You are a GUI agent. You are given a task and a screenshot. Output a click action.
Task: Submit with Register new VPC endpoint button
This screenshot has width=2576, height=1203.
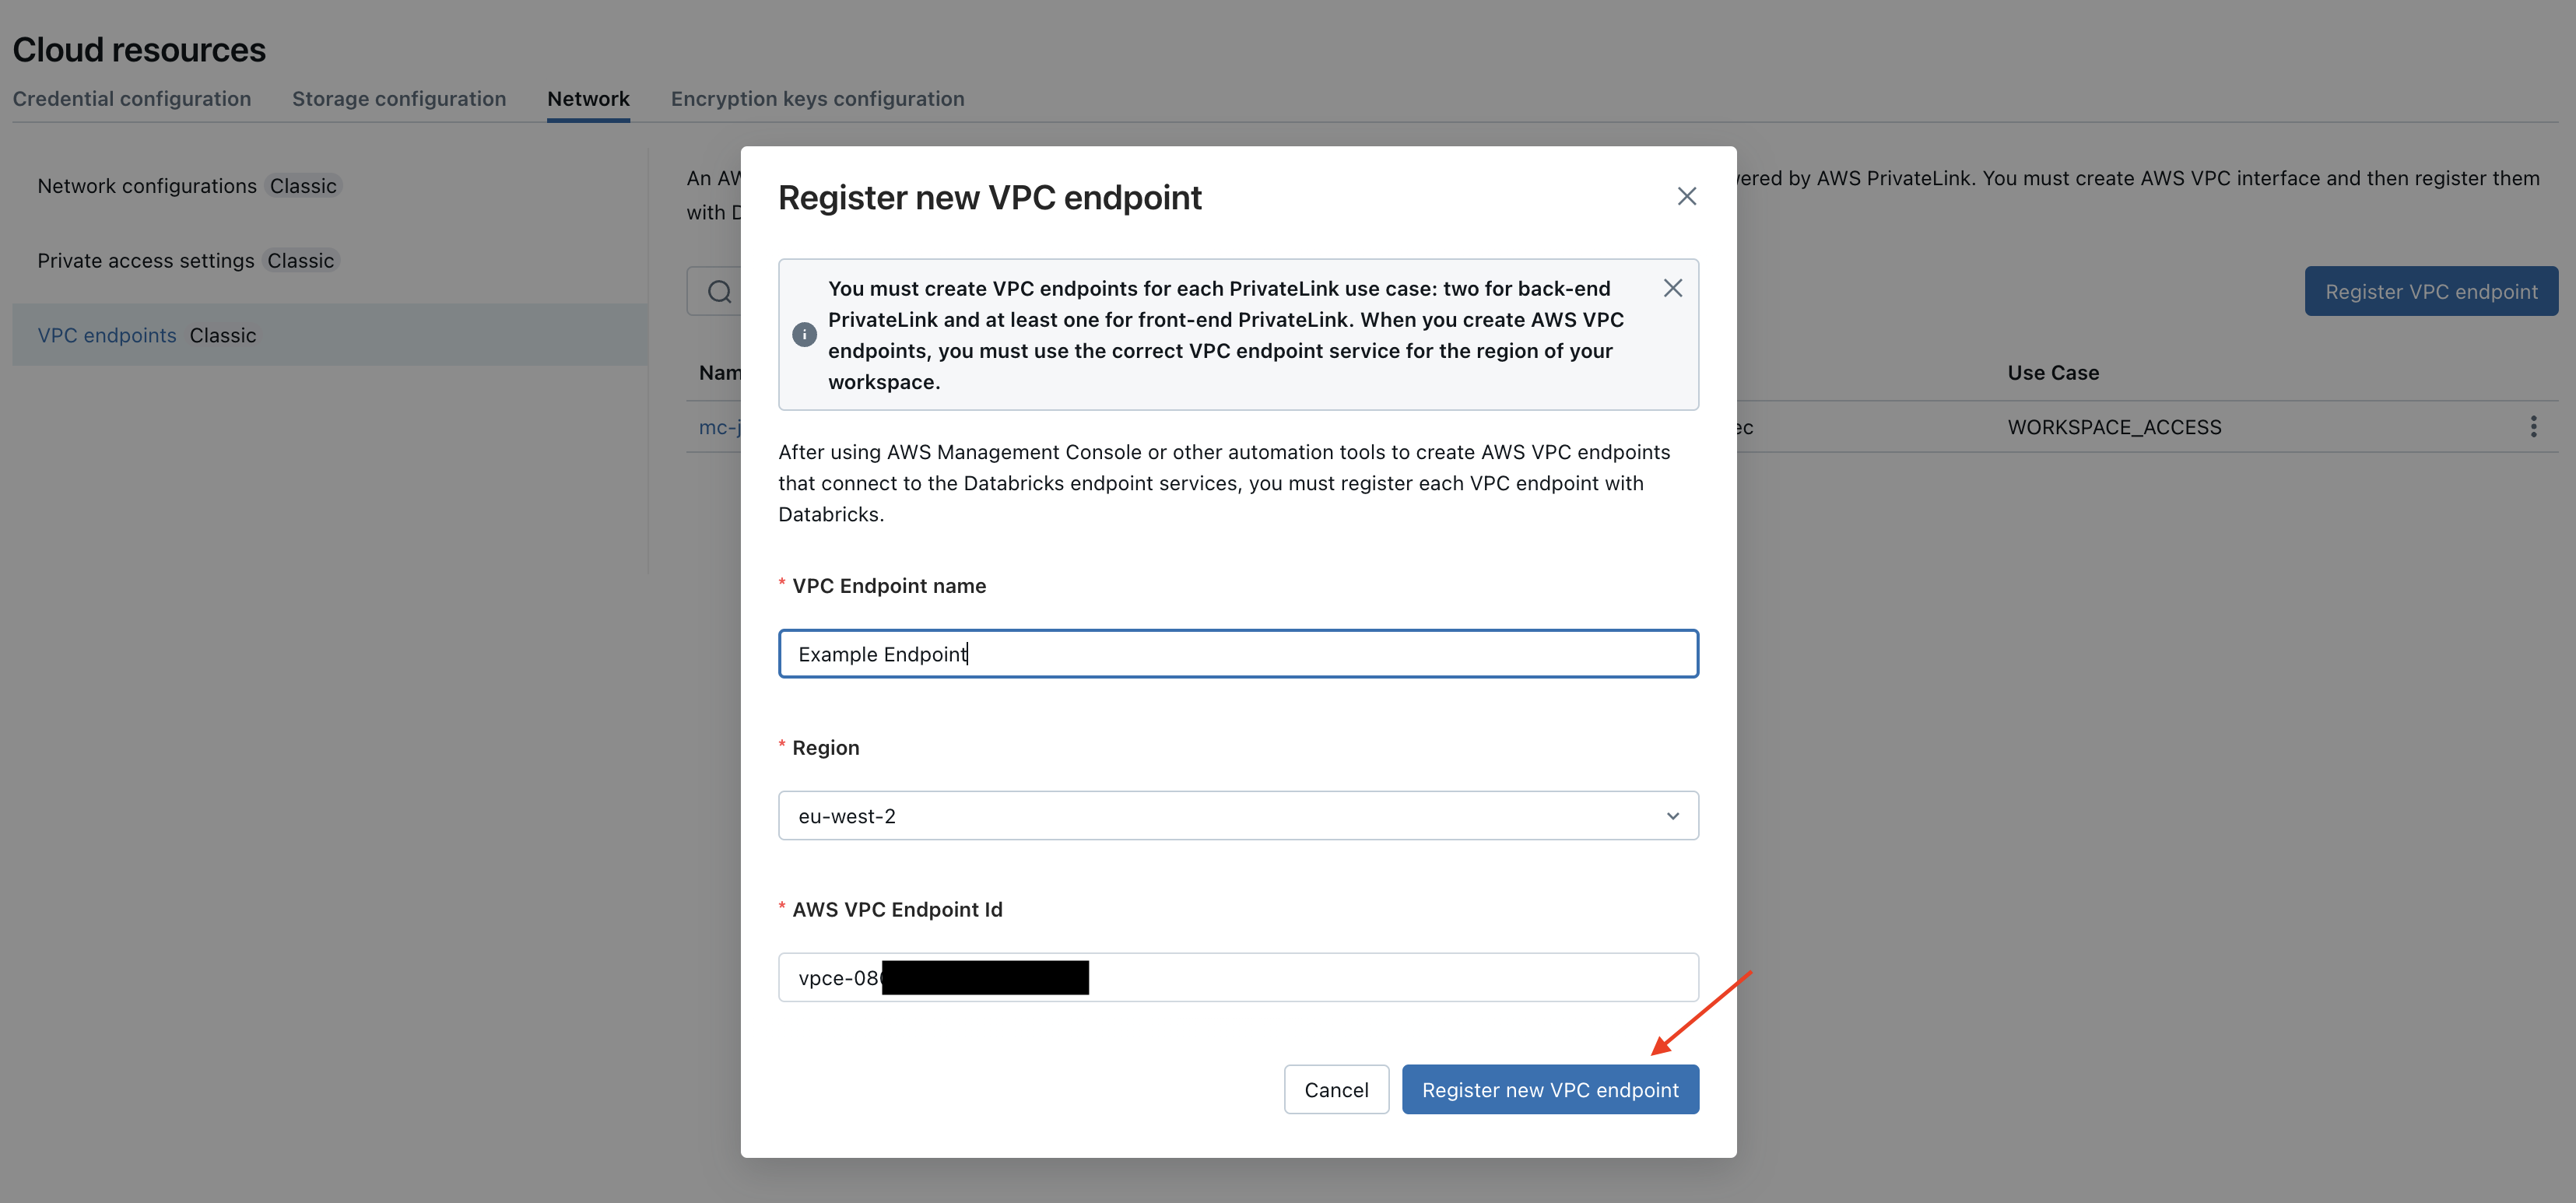(x=1549, y=1090)
